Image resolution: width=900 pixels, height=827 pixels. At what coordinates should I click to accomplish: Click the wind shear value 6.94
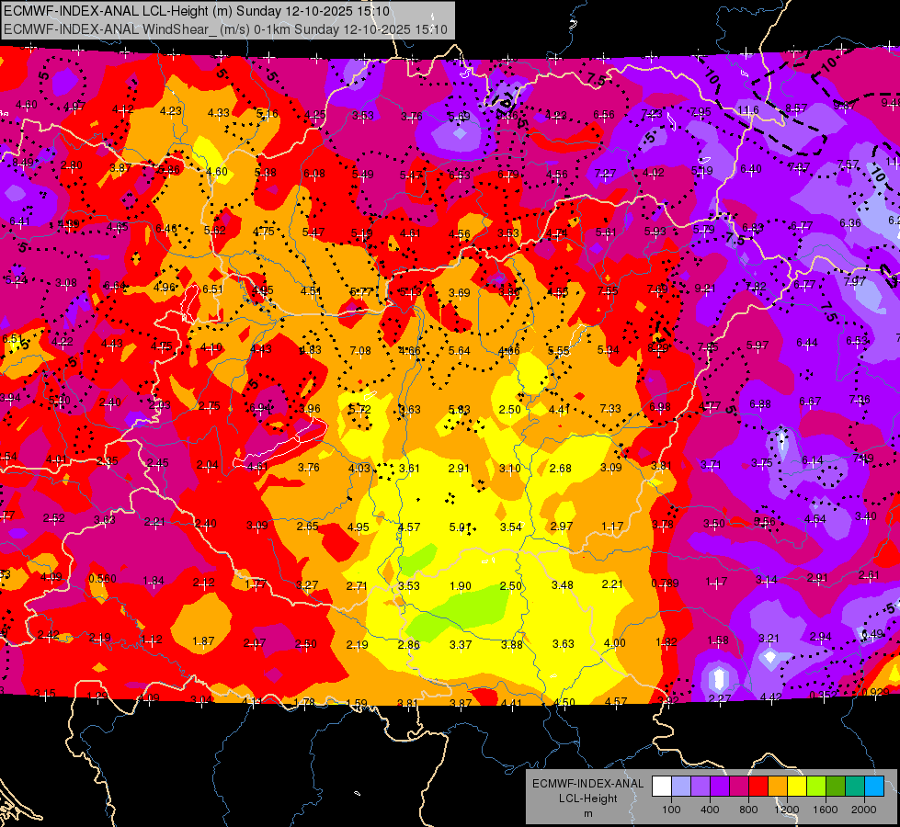[260, 408]
